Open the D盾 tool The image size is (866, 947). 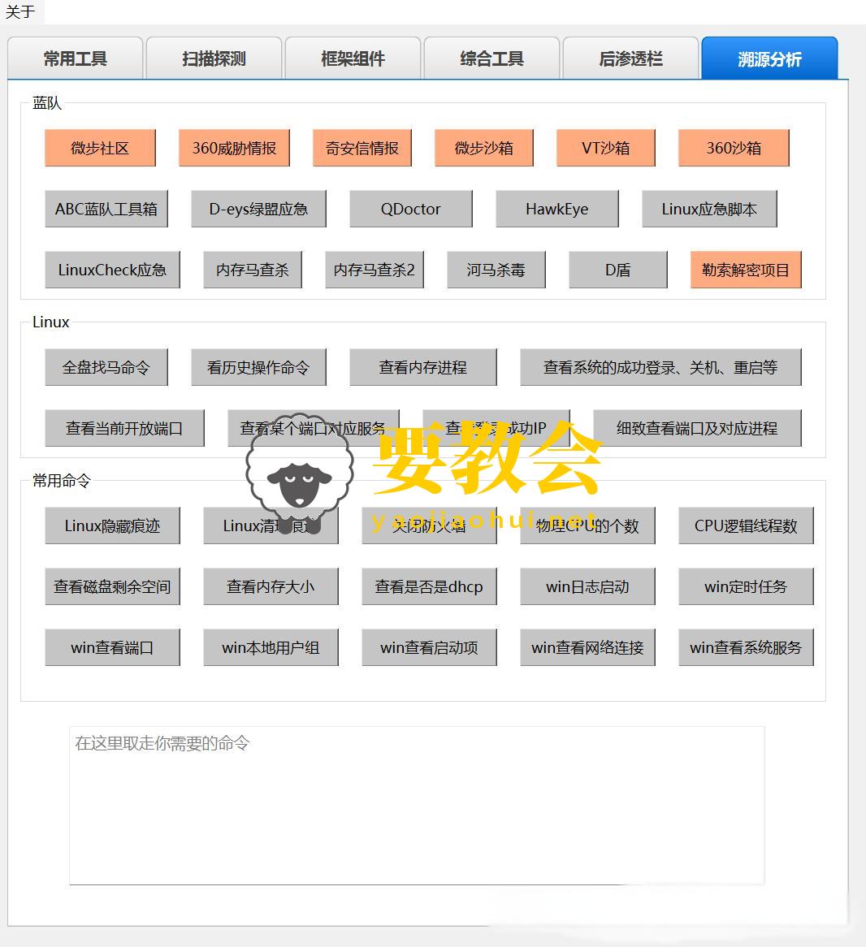pos(617,270)
